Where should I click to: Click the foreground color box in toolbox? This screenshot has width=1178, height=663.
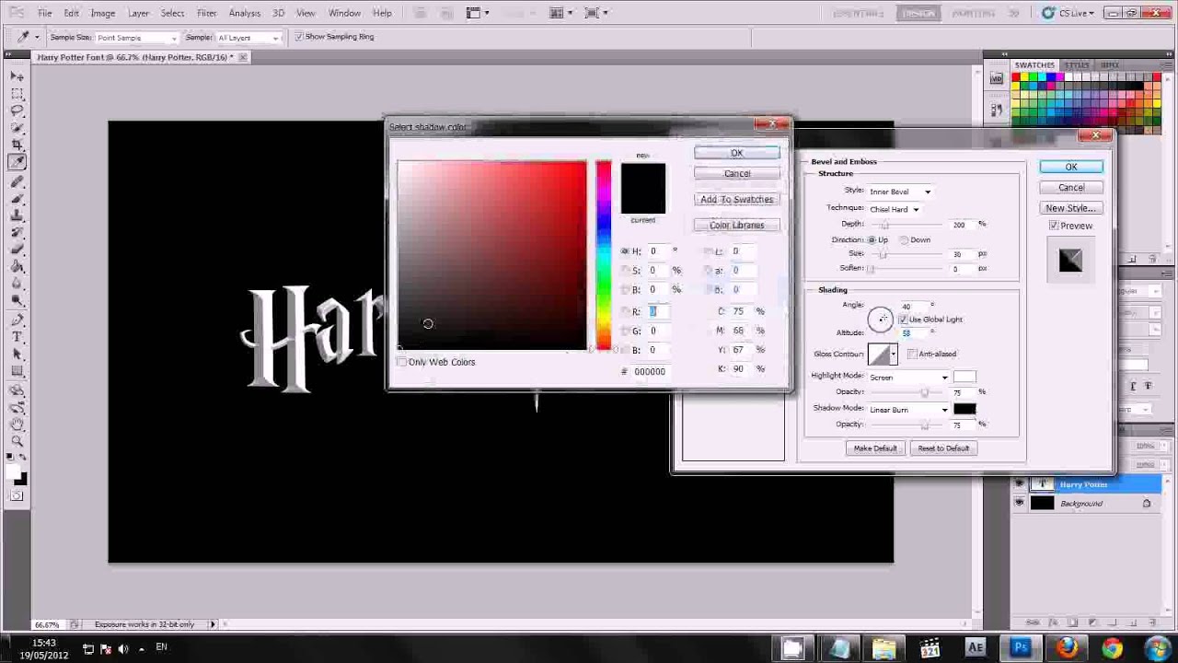point(15,472)
